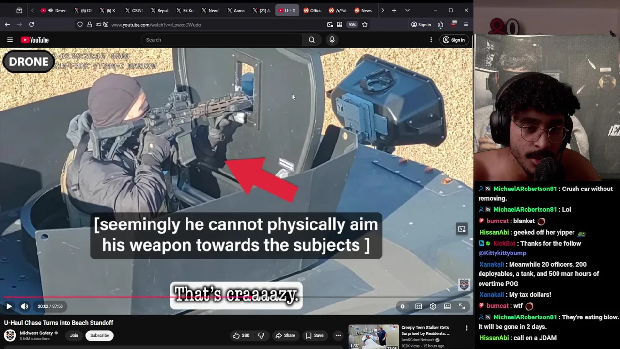Open Creepy Teen Stalker video title
This screenshot has width=620, height=349.
pos(425,330)
